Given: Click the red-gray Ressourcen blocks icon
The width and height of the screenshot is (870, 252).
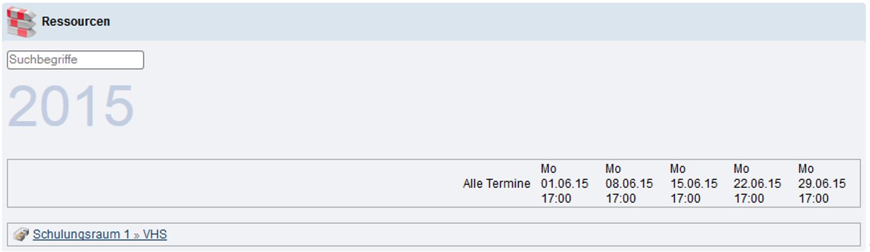Looking at the screenshot, I should [21, 22].
